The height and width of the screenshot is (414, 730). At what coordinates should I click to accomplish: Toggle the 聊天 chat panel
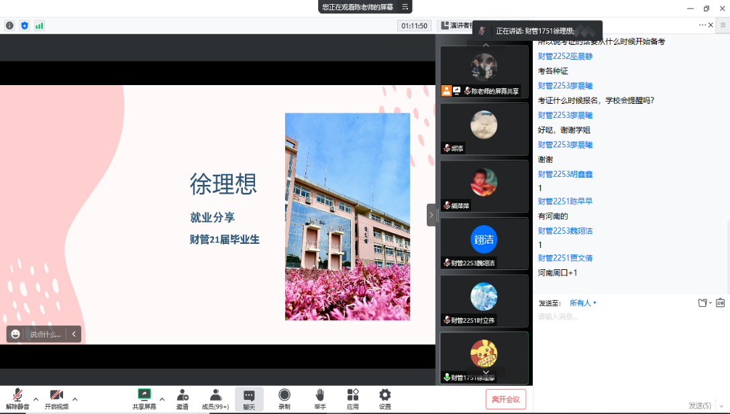[249, 399]
